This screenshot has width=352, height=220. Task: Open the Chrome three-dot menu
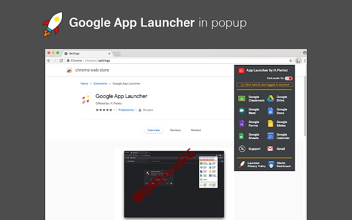pos(305,61)
